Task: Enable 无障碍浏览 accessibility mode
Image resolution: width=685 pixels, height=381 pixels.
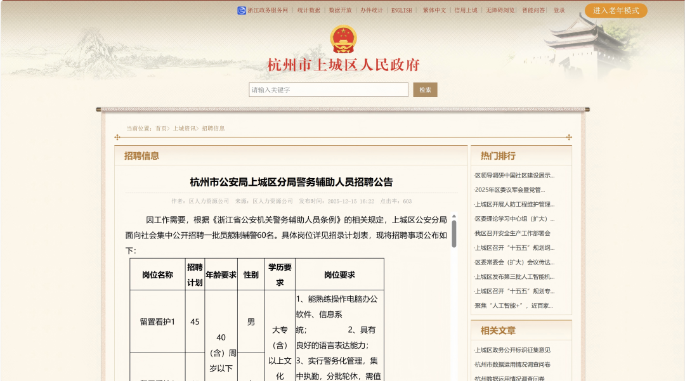Action: coord(500,11)
